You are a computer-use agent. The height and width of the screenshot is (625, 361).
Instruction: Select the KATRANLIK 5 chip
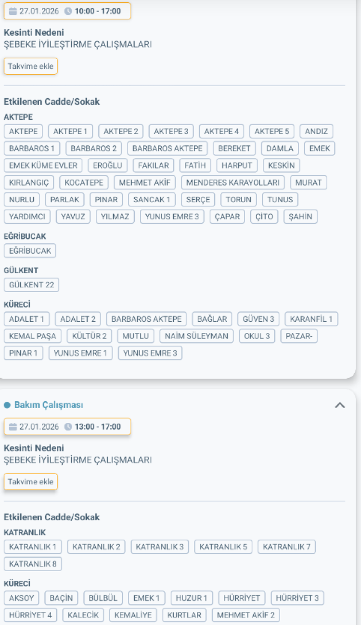click(223, 547)
